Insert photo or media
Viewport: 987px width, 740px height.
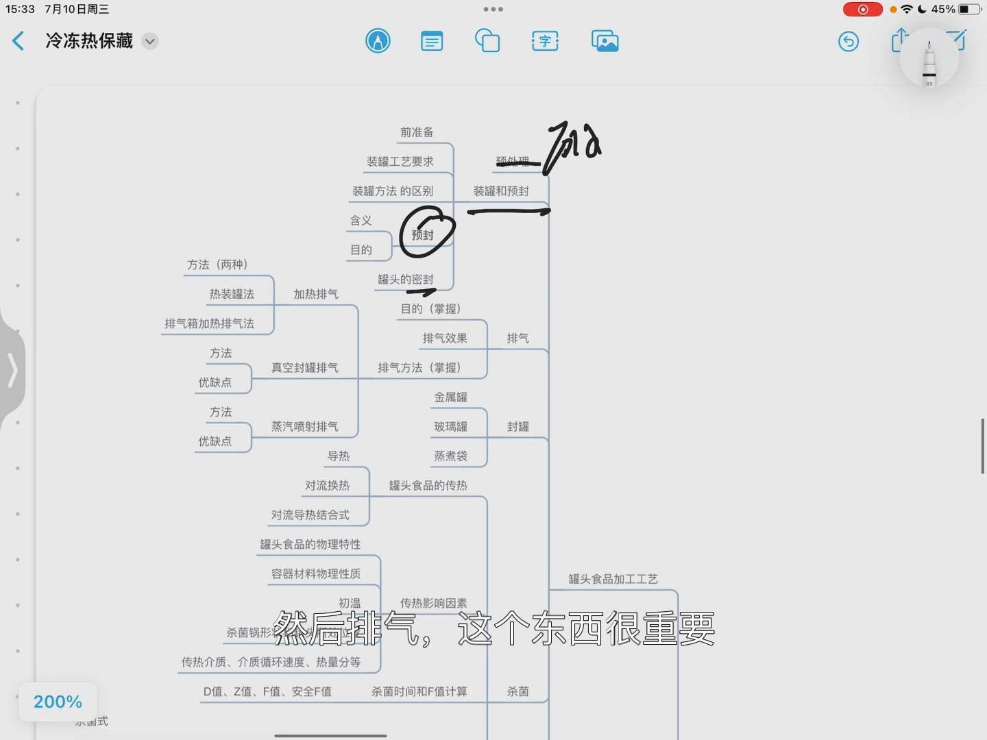pyautogui.click(x=605, y=41)
